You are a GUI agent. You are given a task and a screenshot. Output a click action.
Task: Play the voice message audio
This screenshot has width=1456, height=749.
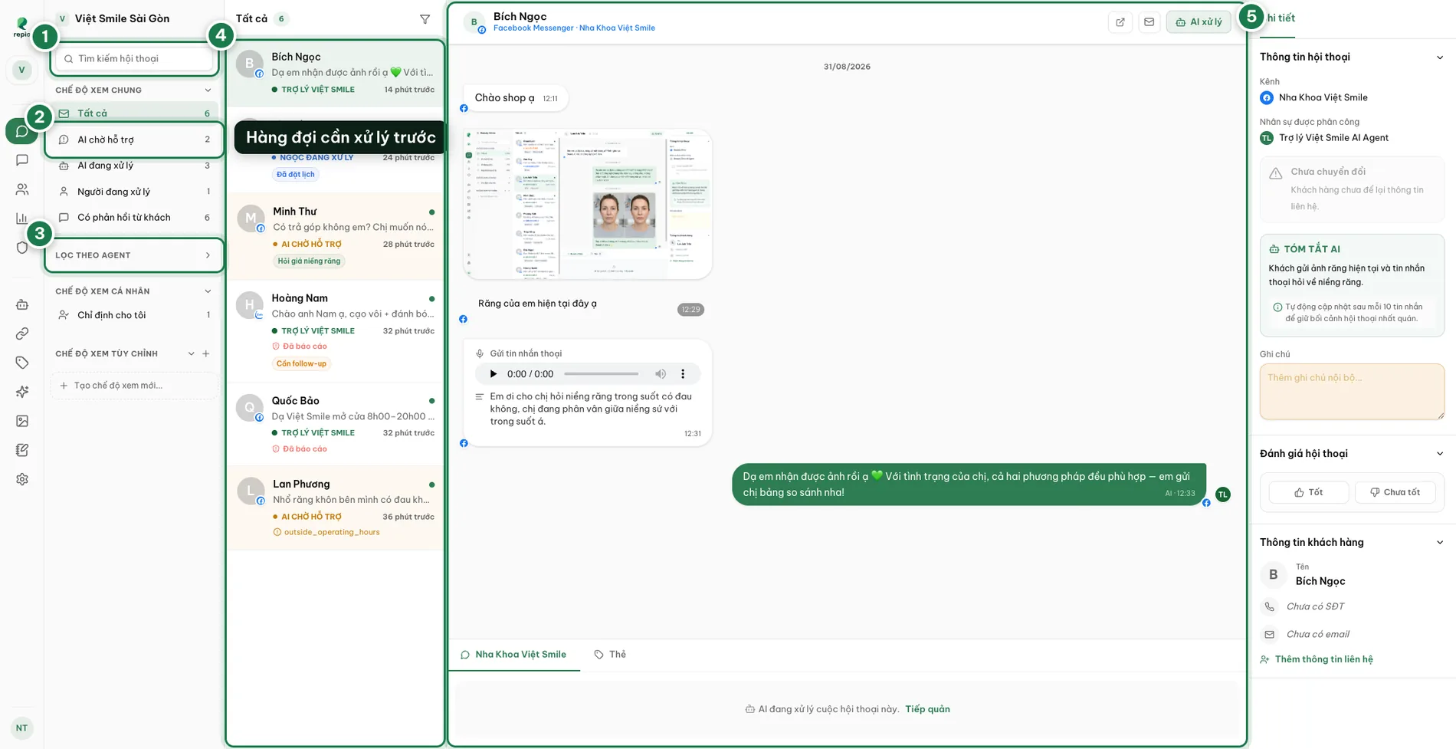(494, 374)
